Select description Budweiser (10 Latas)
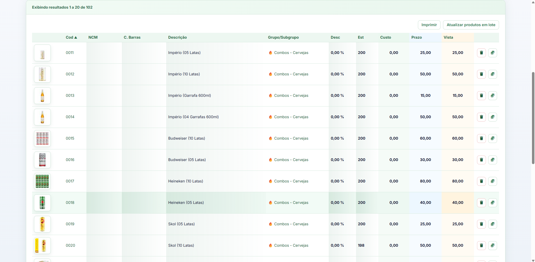535x262 pixels. tap(187, 138)
